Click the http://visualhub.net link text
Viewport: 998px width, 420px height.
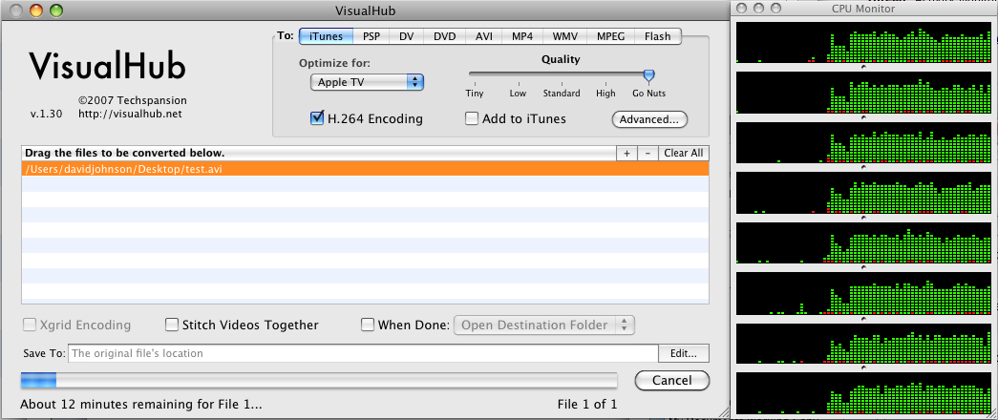130,115
